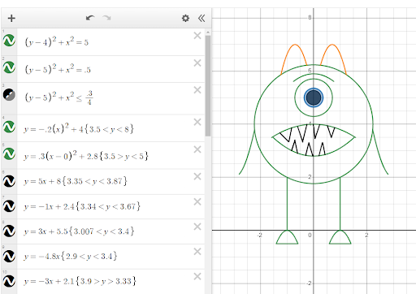Delete expression (y−4)²+x²=5
The height and width of the screenshot is (294, 416).
pyautogui.click(x=197, y=36)
